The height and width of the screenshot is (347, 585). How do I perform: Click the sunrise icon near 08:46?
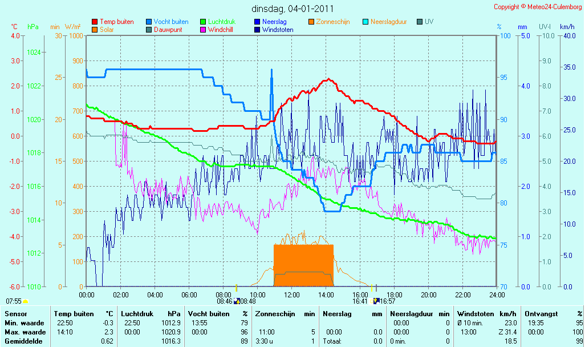click(x=237, y=301)
